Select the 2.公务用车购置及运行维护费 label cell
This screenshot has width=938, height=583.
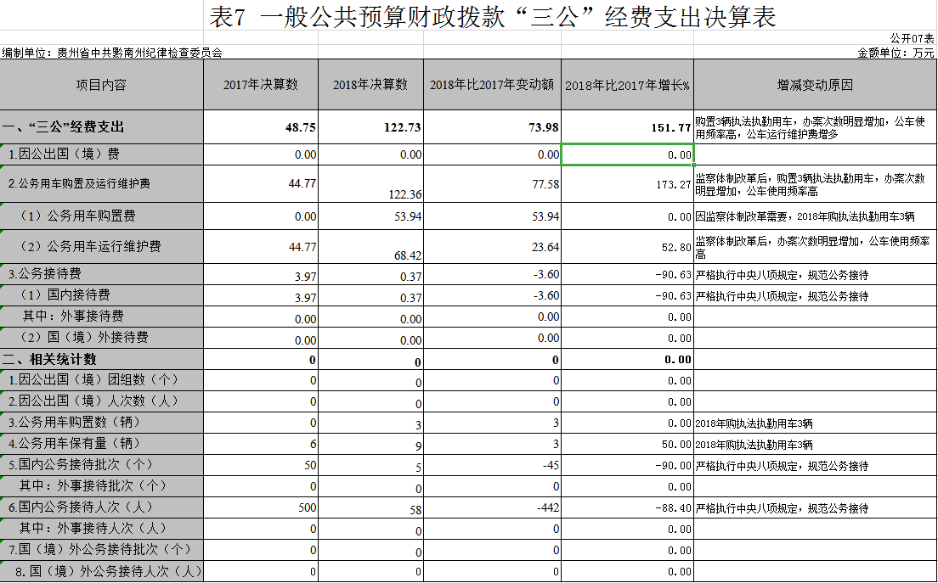click(x=102, y=184)
